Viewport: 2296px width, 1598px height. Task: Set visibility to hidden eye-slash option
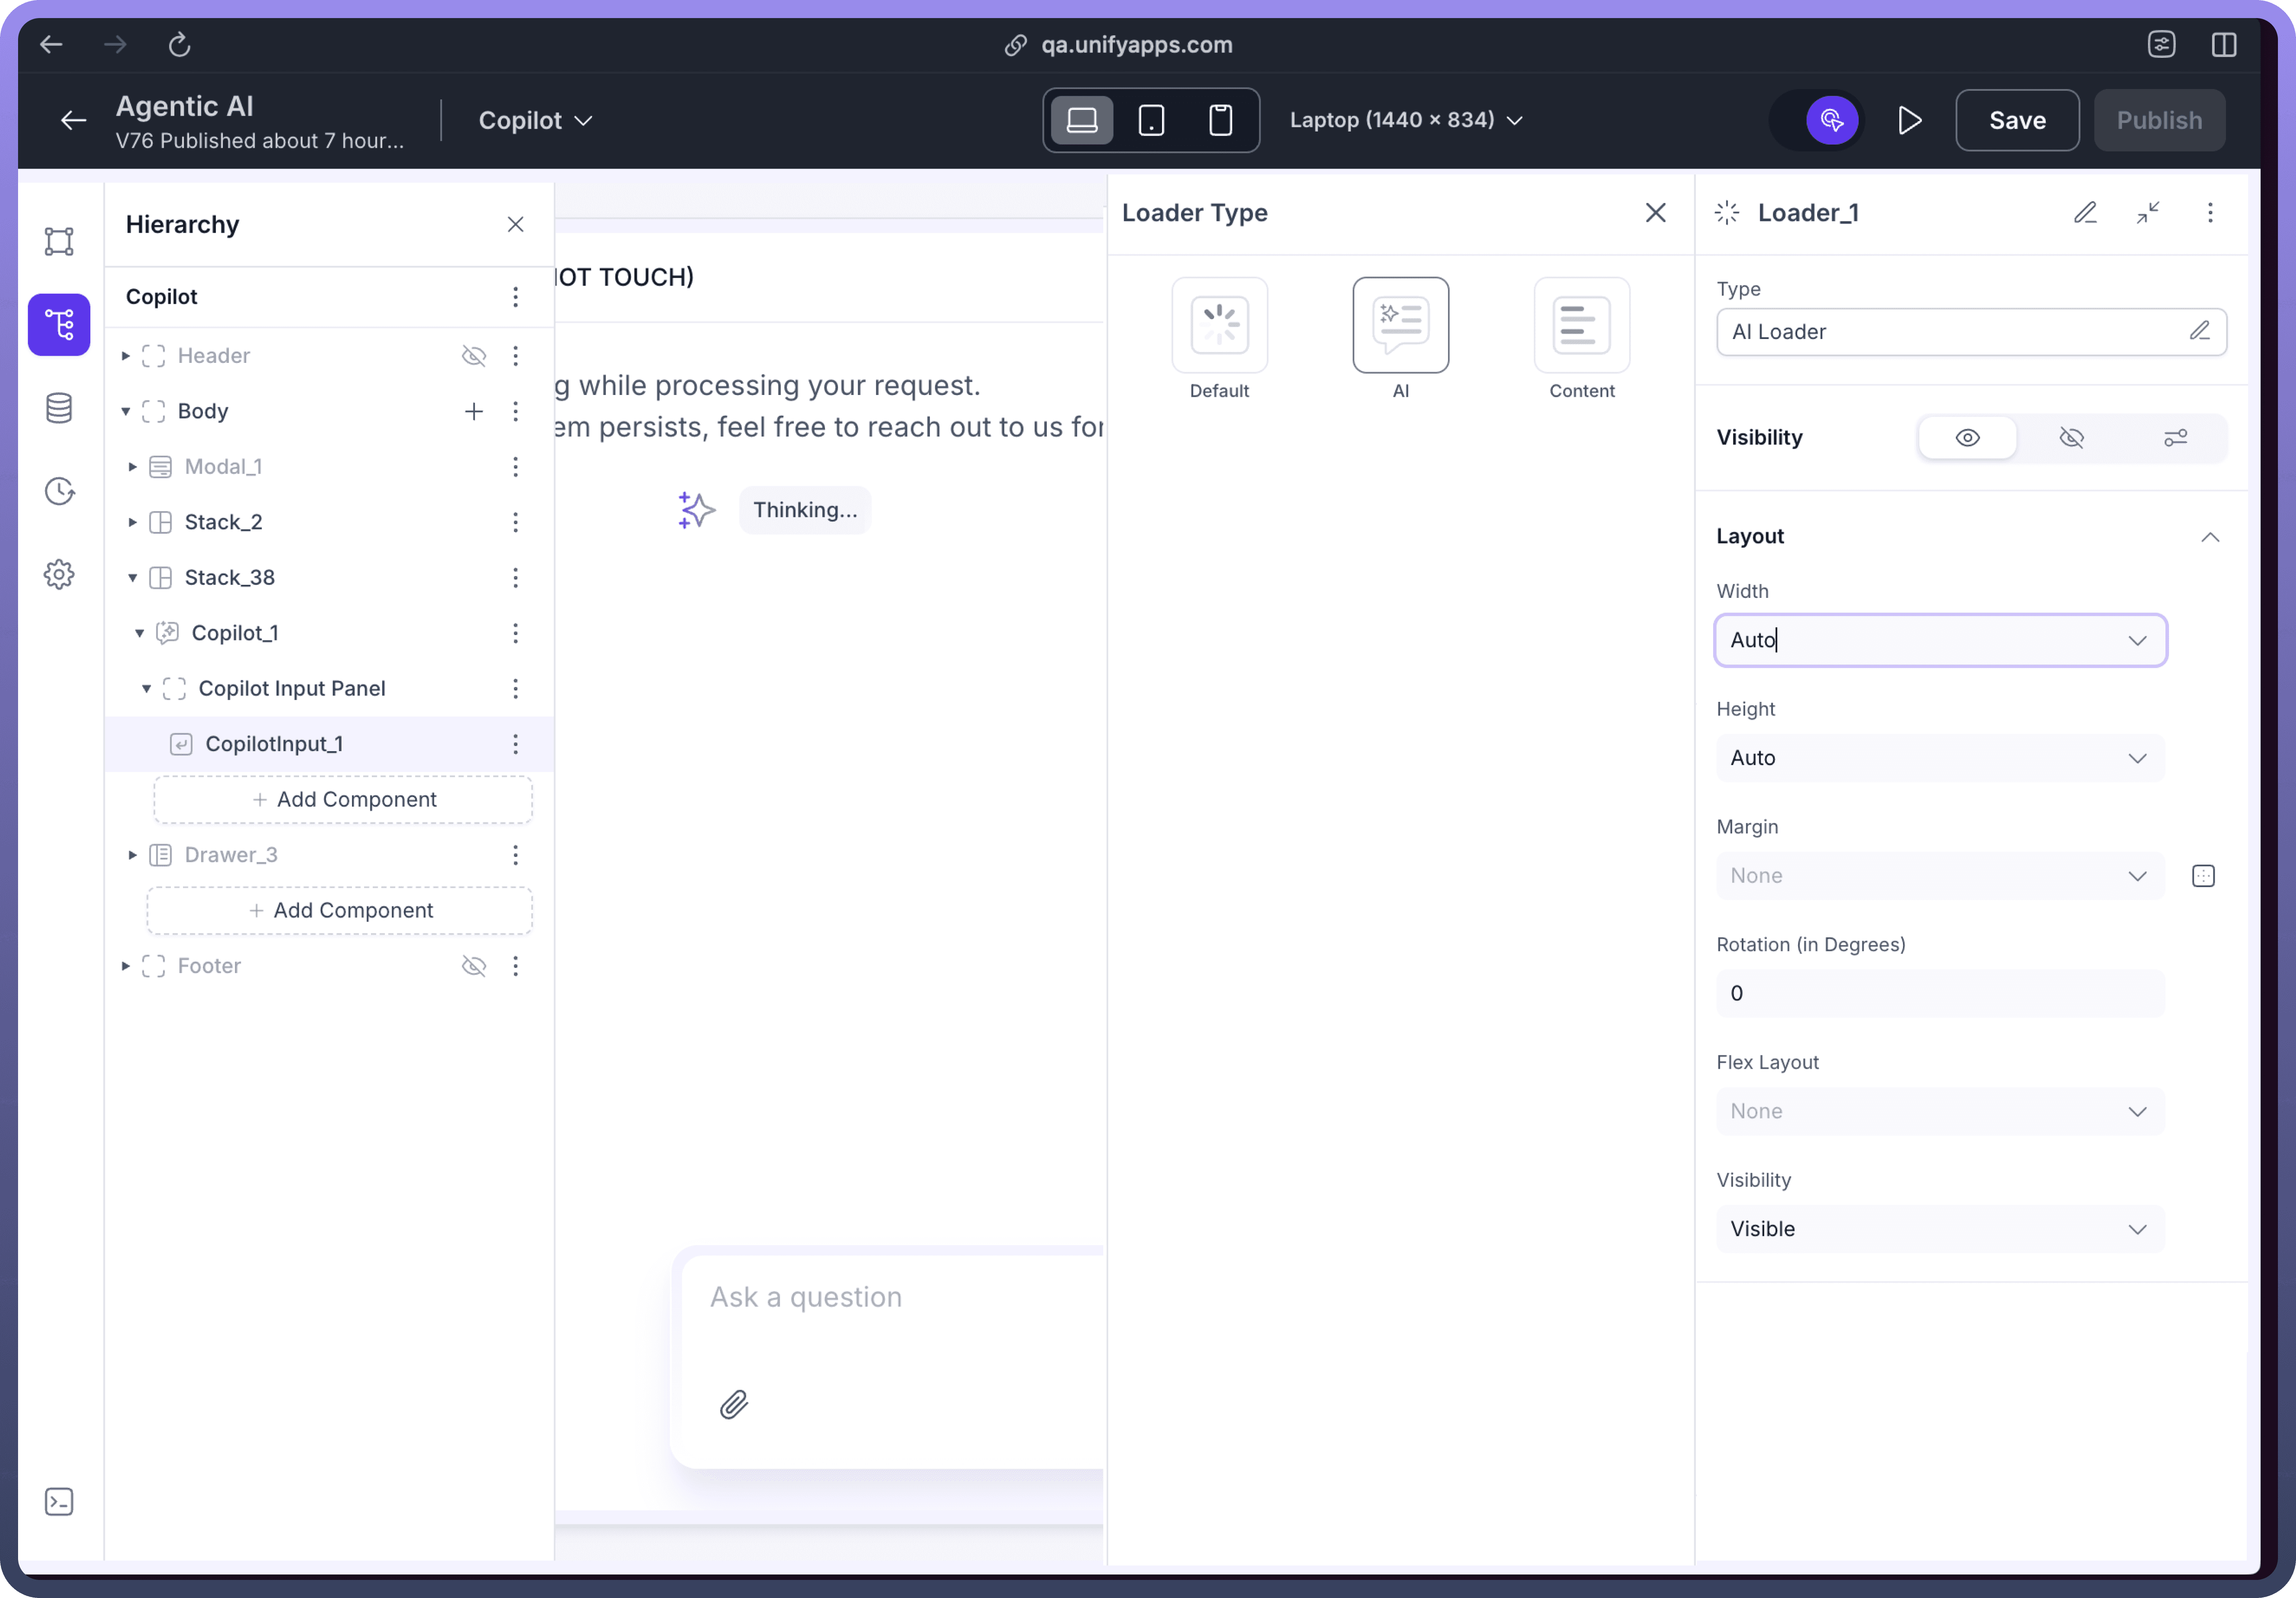coord(2071,437)
